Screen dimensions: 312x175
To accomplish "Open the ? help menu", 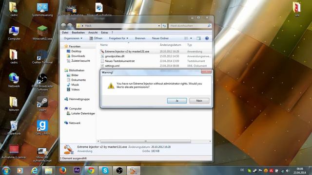I will click(x=112, y=33).
